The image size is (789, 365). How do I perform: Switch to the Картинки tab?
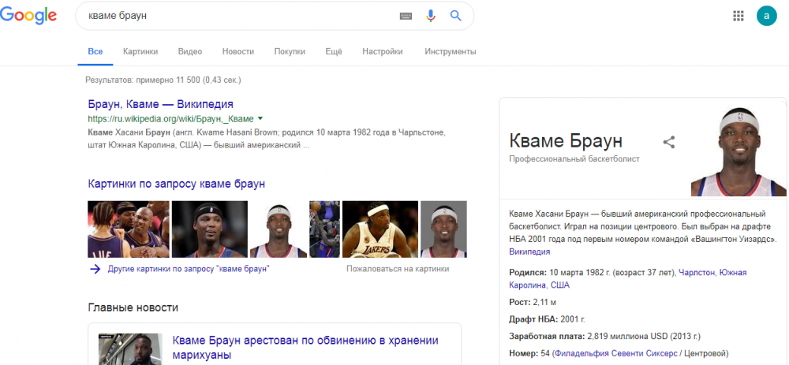140,52
